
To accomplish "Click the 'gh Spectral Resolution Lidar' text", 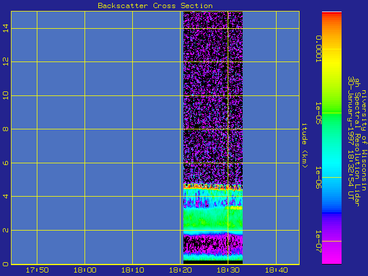I will [357, 143].
